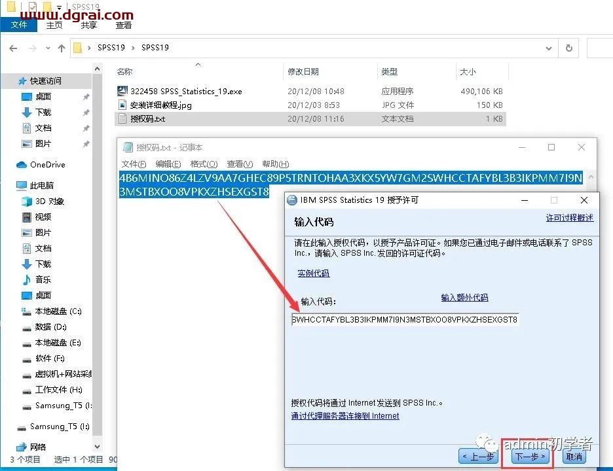Screen dimensions: 613x471
Task: Switch to the 查看 ribbon tab
Action: (124, 25)
